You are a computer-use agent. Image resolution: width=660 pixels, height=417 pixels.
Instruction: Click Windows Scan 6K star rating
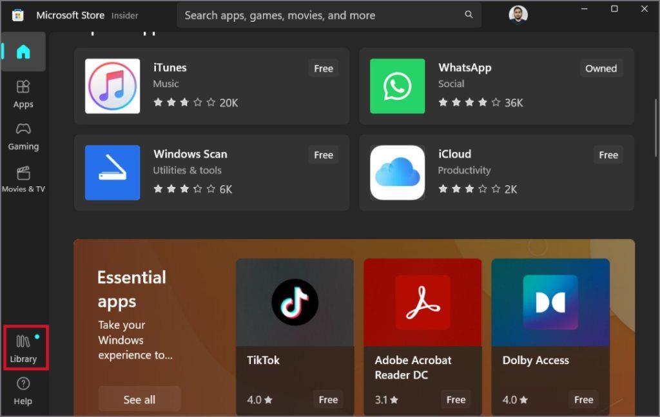click(x=193, y=189)
